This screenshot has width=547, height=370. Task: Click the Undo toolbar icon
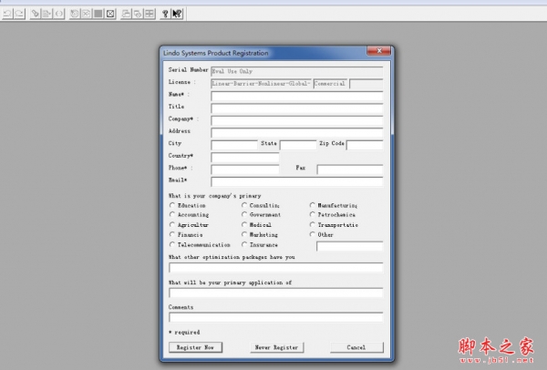(7, 14)
